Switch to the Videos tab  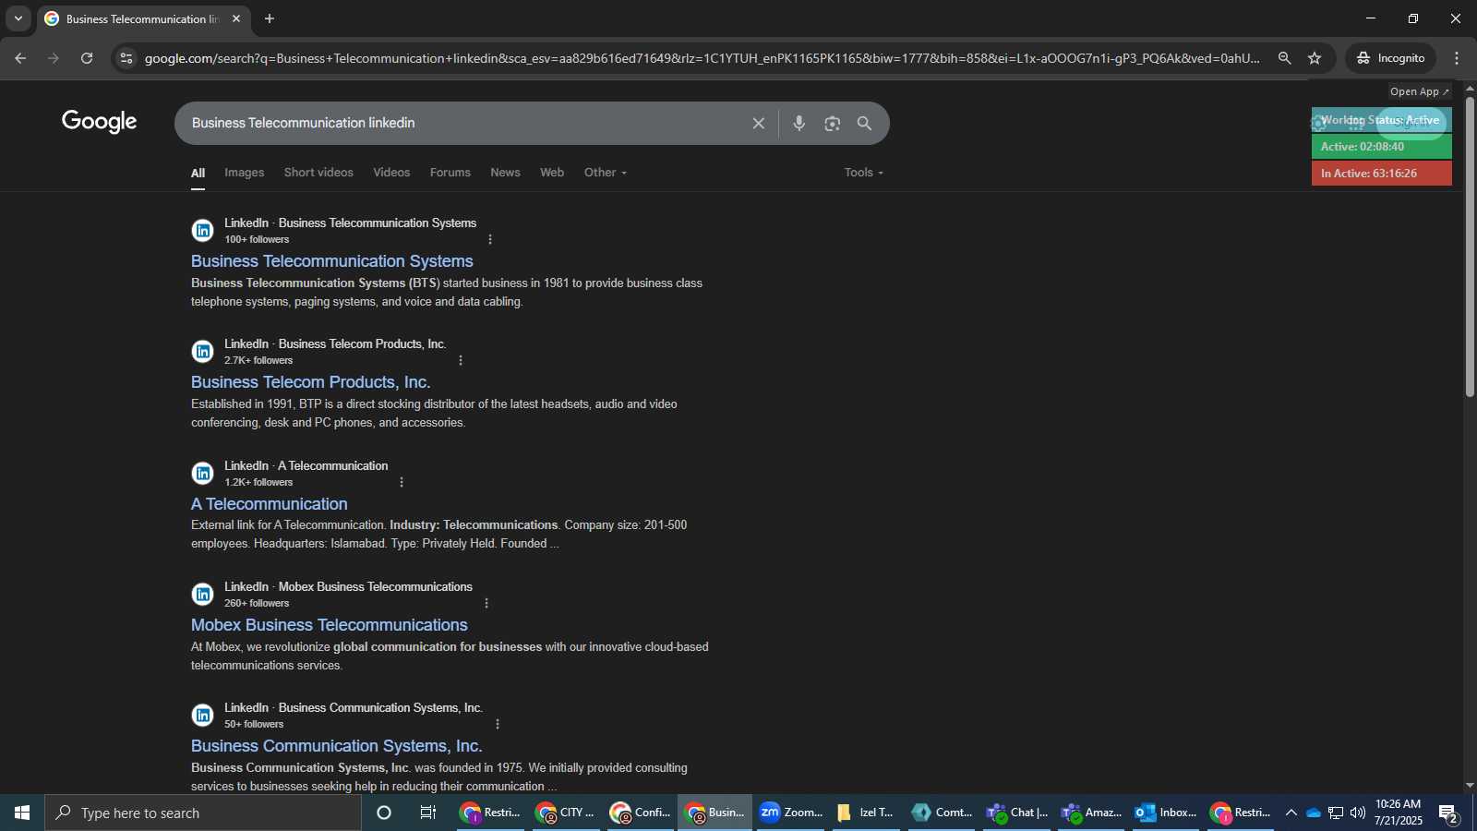pos(391,173)
